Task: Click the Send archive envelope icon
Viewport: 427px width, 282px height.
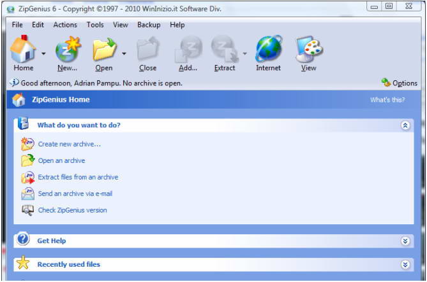Action: [27, 194]
